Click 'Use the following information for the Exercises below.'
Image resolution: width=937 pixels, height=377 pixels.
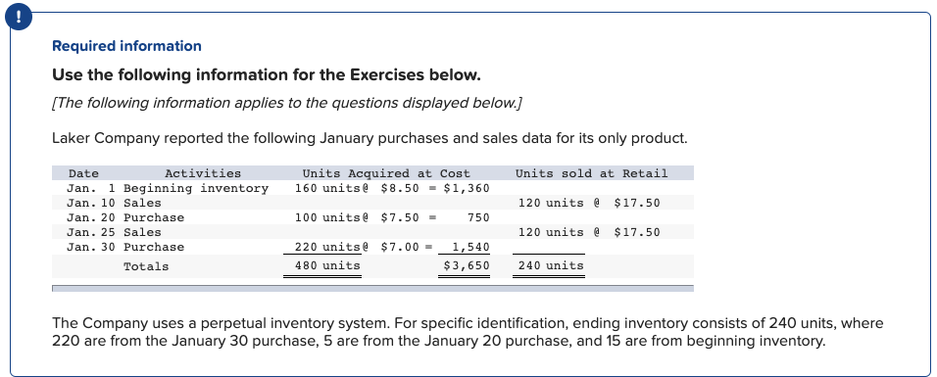tap(267, 75)
